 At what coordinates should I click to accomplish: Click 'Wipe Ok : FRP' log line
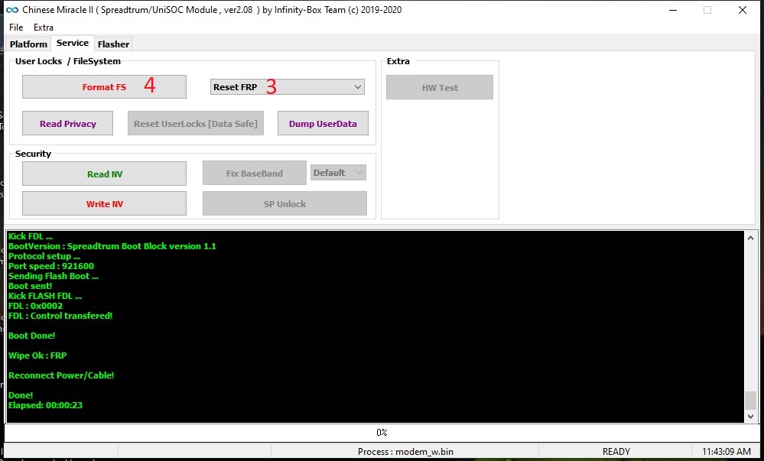pyautogui.click(x=37, y=355)
